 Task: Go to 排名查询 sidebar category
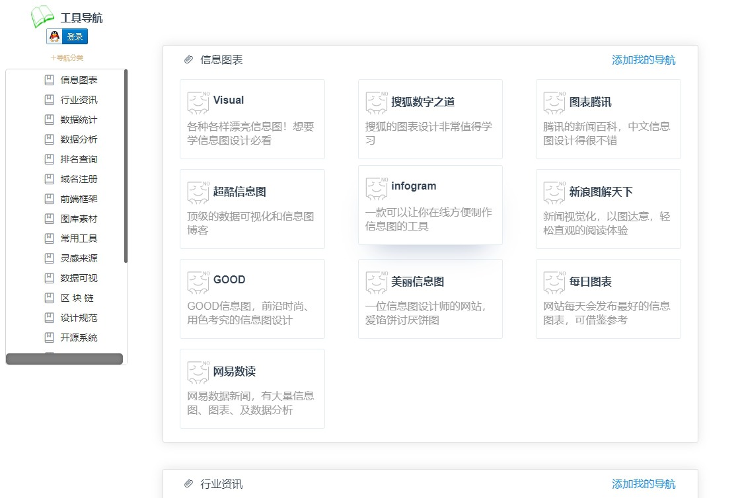(79, 159)
